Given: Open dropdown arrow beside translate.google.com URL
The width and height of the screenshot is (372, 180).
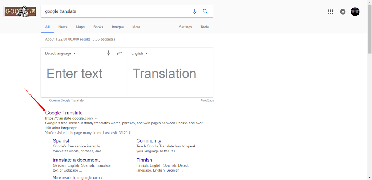Looking at the screenshot, I should [x=96, y=118].
